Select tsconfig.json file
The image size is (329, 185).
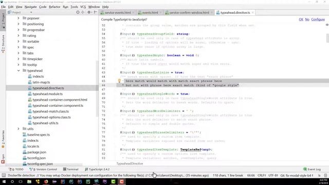pos(36,158)
